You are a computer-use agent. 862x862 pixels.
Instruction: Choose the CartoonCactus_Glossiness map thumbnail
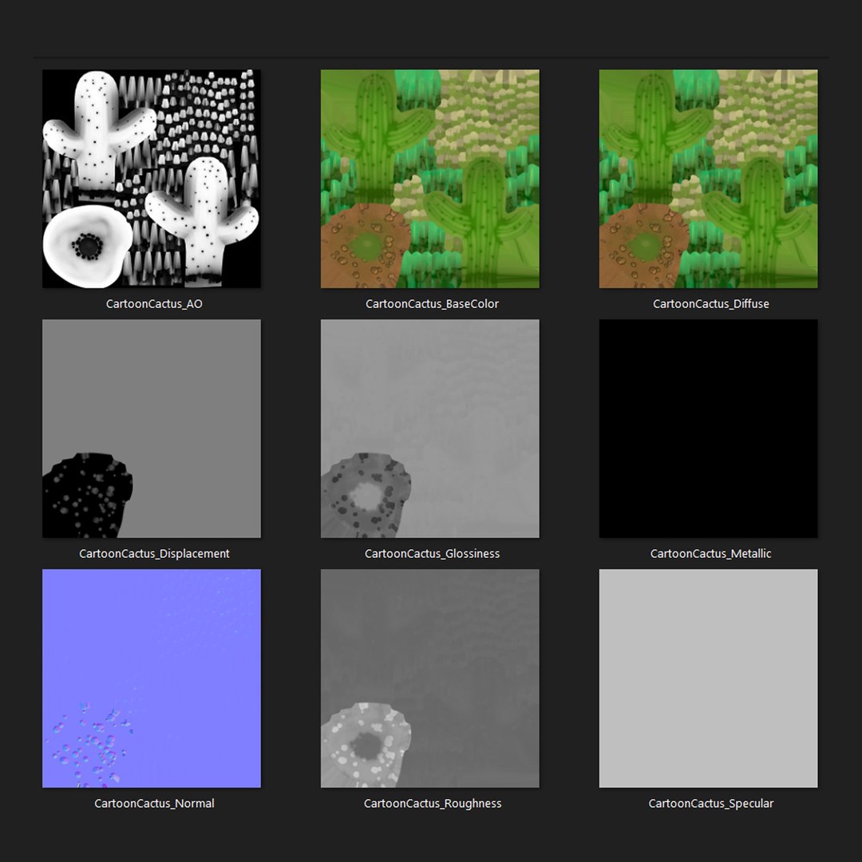coord(430,429)
